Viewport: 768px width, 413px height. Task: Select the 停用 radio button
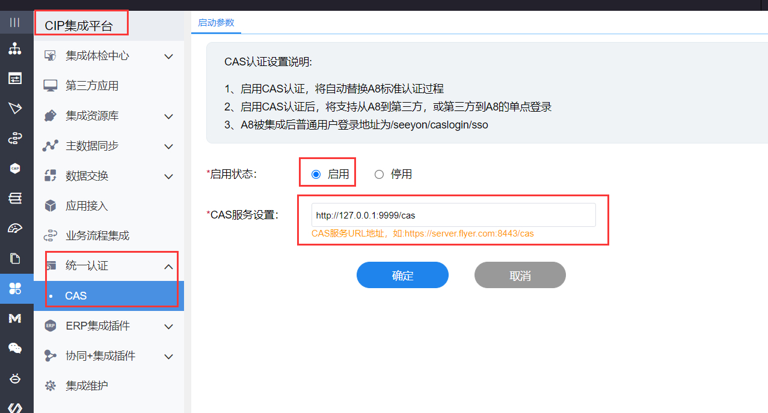point(379,175)
